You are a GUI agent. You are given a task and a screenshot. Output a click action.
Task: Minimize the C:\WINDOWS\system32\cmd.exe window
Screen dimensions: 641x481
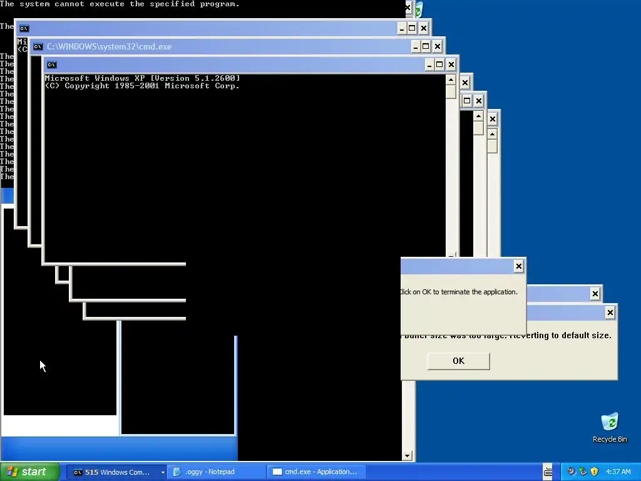[416, 46]
